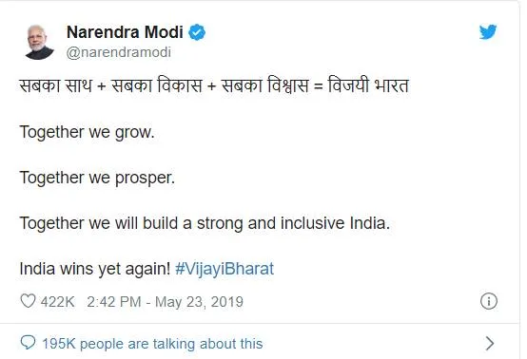Click the "India wins yet again!" text
Screen dimensions: 527x359
[x=95, y=269]
